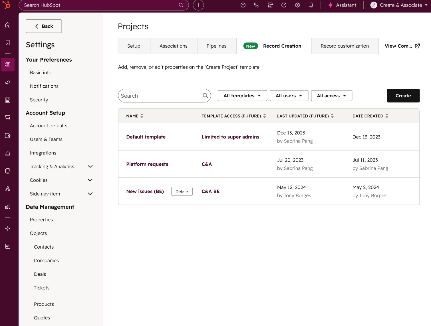Open Integrations settings

(43, 153)
